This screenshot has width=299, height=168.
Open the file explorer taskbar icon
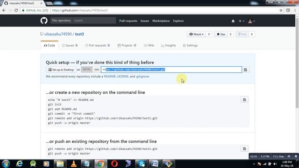[60, 164]
